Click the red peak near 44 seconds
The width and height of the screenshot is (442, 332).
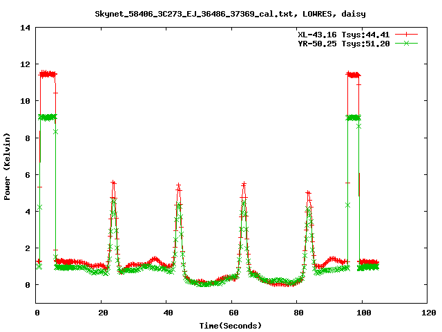178,185
